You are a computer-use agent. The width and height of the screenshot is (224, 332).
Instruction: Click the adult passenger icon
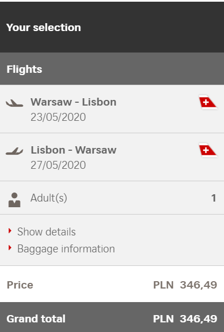click(x=15, y=200)
